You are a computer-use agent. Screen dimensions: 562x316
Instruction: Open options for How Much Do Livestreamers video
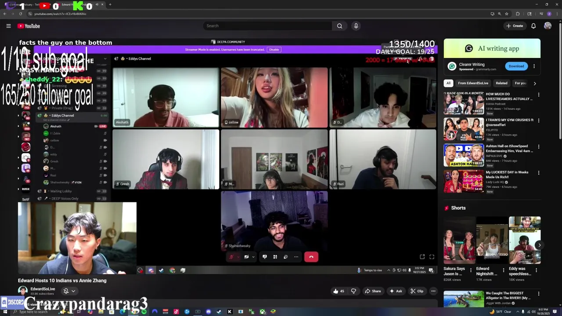pos(539,94)
